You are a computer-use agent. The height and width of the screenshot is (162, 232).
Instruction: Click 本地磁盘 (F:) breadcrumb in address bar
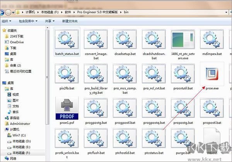50,12
